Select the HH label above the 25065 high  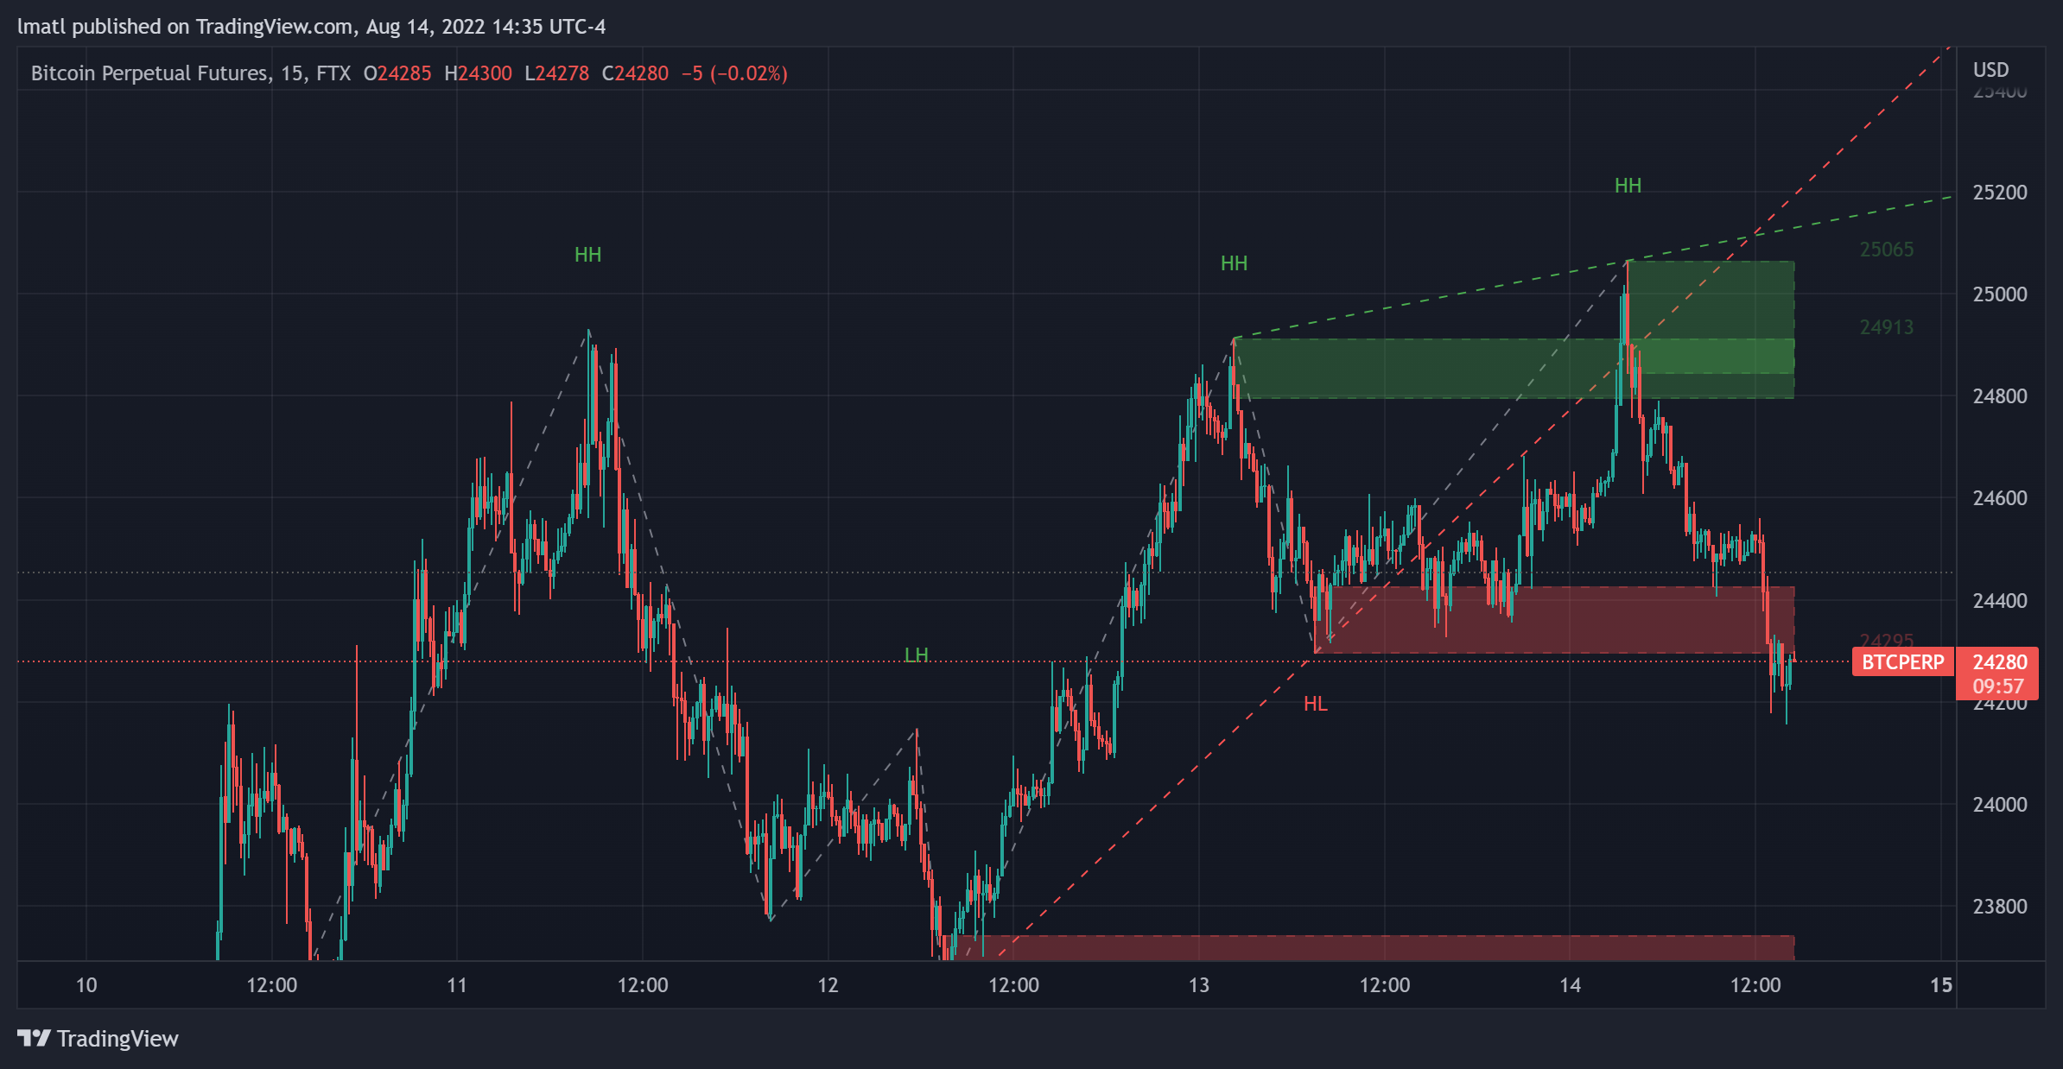1628,186
